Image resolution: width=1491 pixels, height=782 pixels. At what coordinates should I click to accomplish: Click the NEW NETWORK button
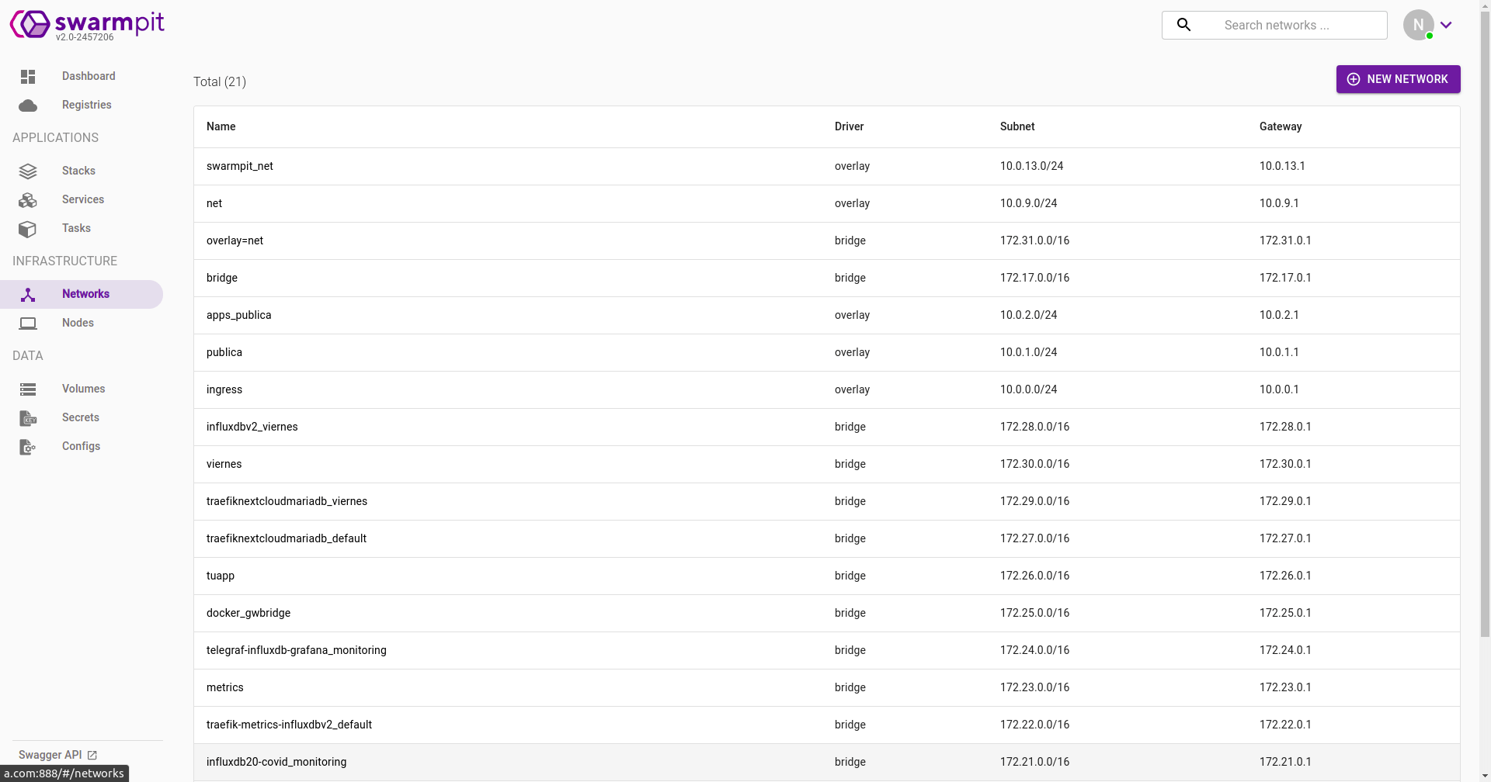tap(1398, 79)
